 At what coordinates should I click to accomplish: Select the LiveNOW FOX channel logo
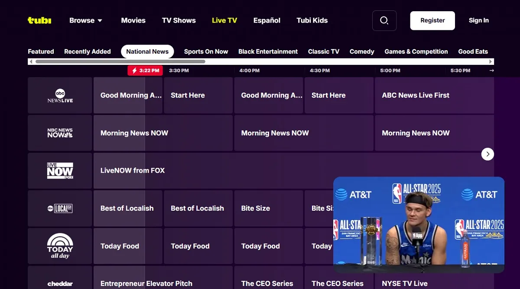(x=60, y=170)
